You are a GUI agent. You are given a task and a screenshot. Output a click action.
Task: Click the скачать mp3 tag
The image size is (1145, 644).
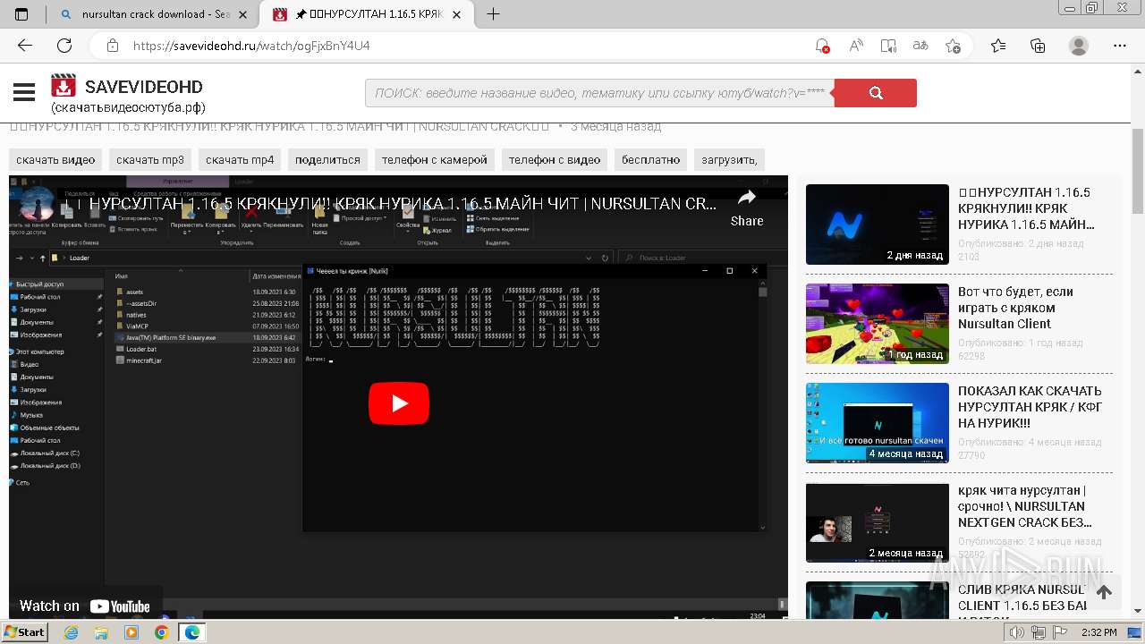pos(150,159)
